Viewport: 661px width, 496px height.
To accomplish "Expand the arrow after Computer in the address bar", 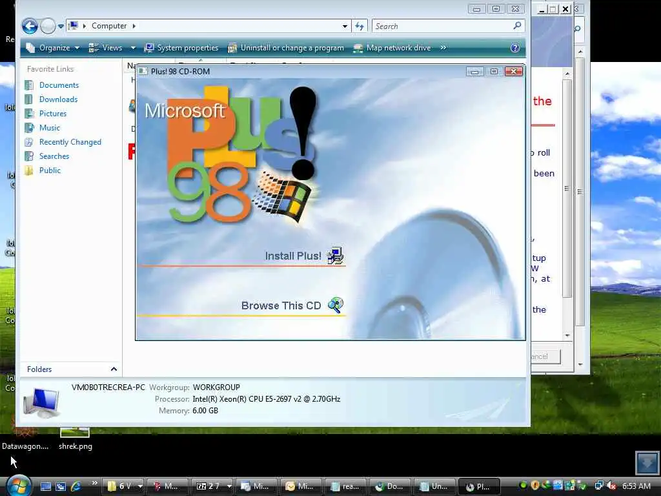I will tap(134, 26).
